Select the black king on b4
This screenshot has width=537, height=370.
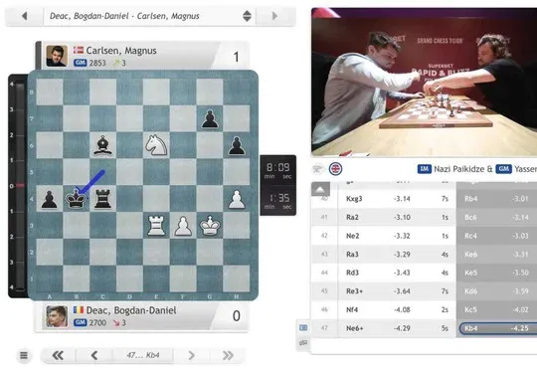(76, 199)
